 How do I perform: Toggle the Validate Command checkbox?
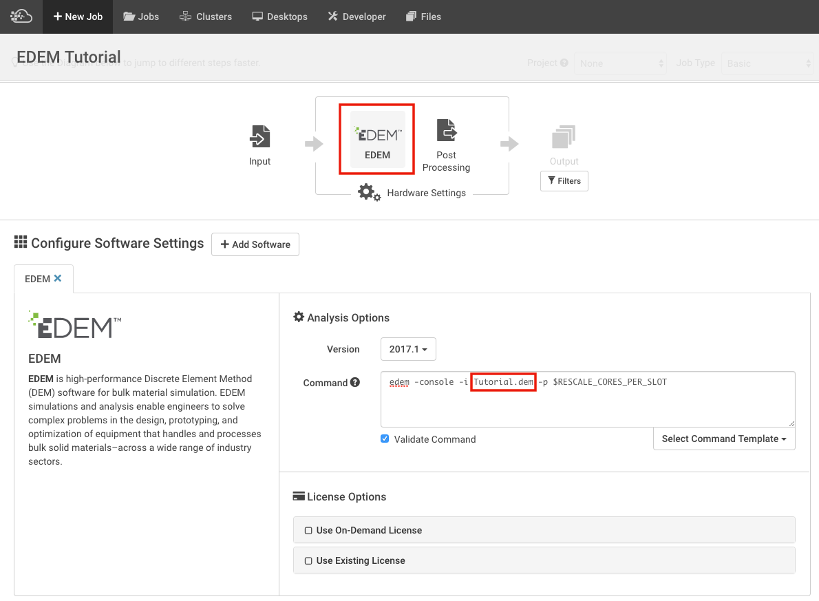point(385,439)
